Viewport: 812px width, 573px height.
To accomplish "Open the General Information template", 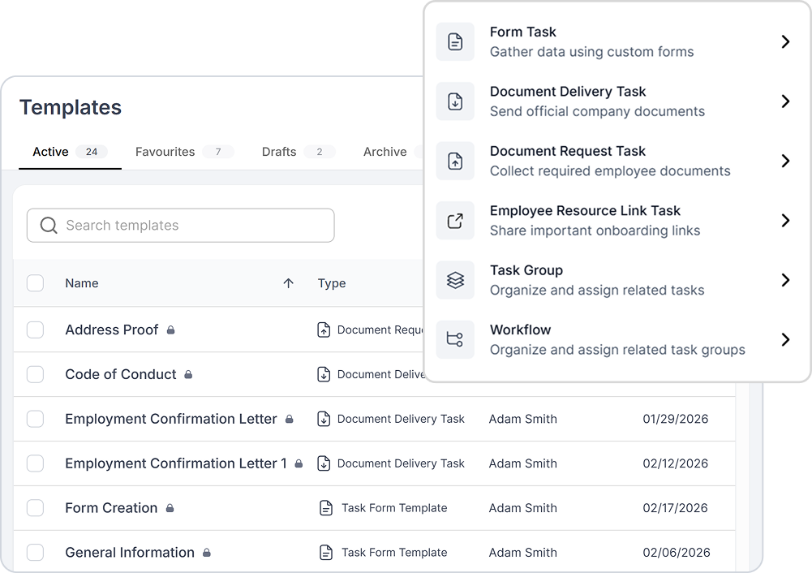I will click(130, 553).
